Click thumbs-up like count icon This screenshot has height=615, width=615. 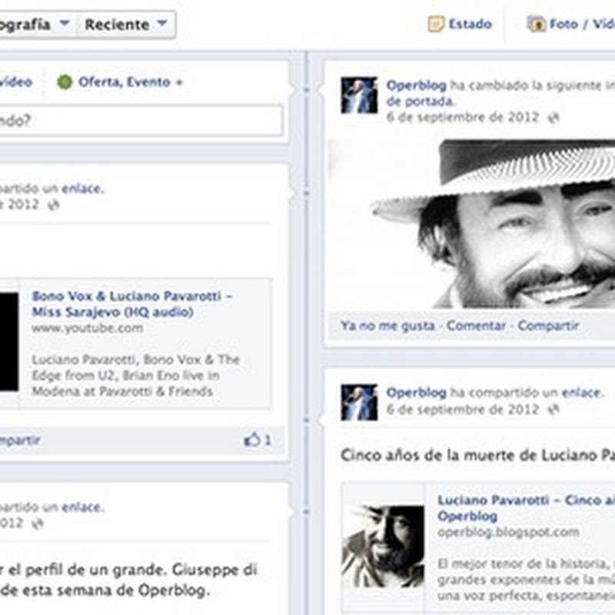click(x=252, y=440)
